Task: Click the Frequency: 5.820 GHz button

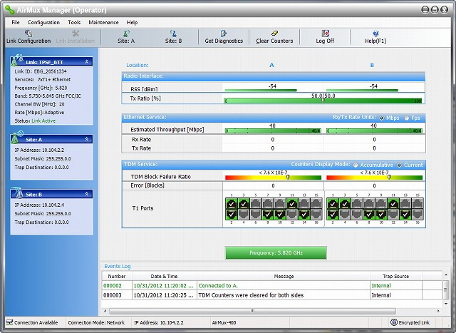Action: pyautogui.click(x=276, y=253)
